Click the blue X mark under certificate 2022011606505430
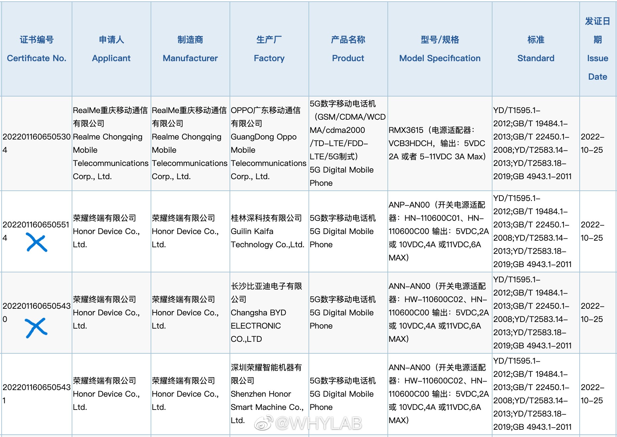Image resolution: width=617 pixels, height=437 pixels. pyautogui.click(x=36, y=328)
